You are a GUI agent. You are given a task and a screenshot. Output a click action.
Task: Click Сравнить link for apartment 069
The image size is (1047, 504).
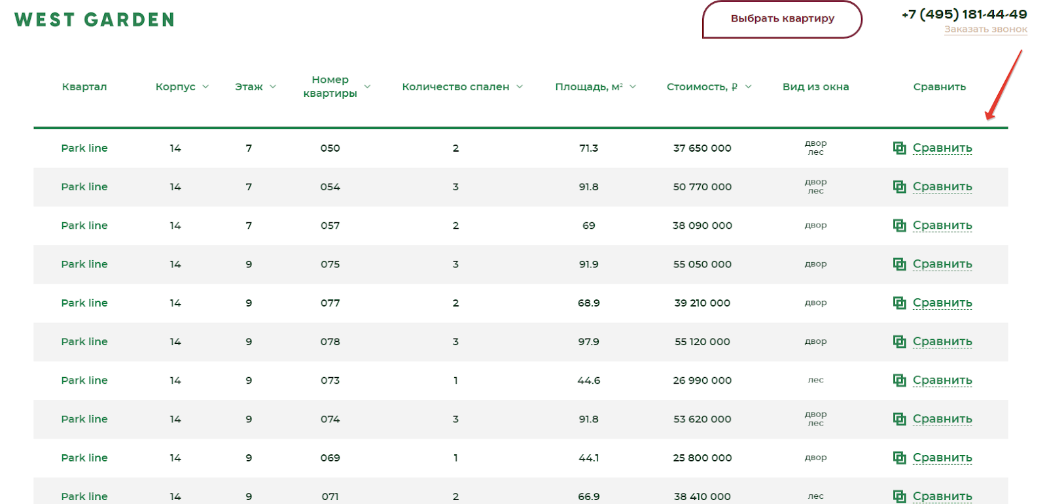(942, 458)
